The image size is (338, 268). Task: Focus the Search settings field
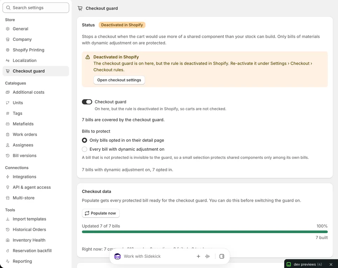(36, 7)
